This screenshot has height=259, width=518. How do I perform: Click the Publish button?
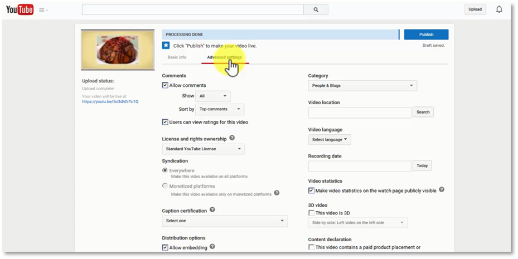(x=426, y=35)
